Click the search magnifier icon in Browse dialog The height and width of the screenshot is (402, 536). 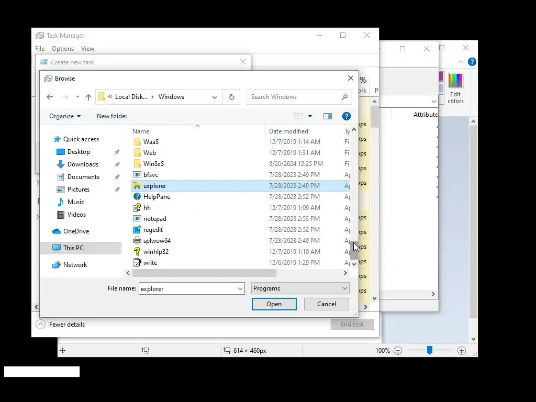point(344,97)
